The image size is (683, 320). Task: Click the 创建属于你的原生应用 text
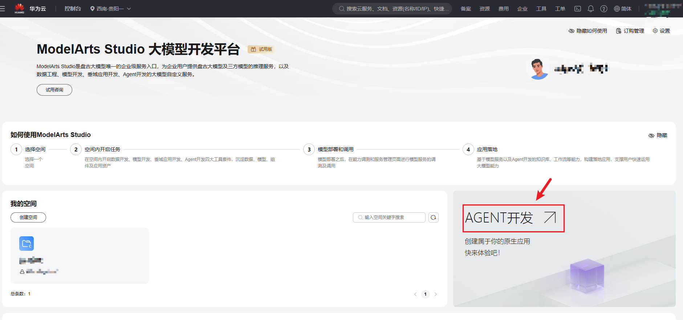(x=497, y=241)
